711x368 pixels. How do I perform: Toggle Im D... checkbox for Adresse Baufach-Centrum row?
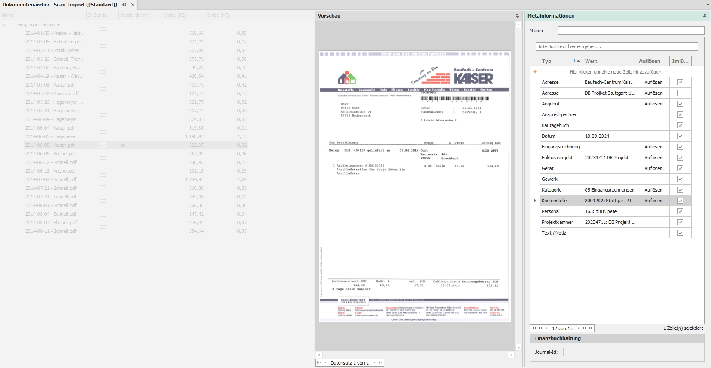680,82
